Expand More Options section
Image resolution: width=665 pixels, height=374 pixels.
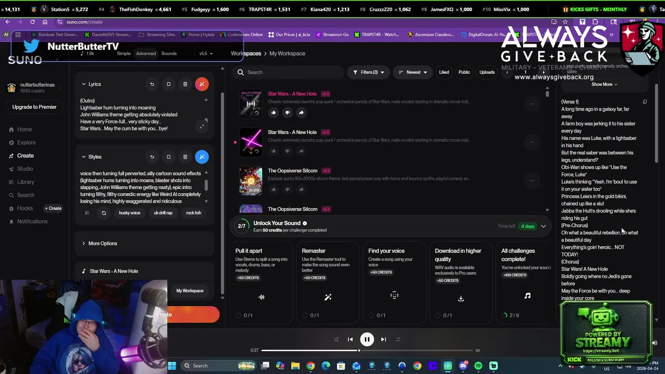99,244
